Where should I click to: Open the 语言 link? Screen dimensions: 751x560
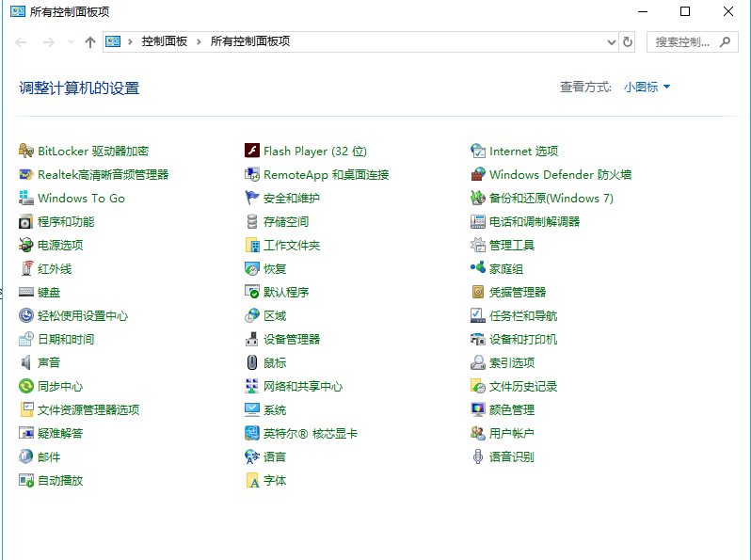point(275,456)
